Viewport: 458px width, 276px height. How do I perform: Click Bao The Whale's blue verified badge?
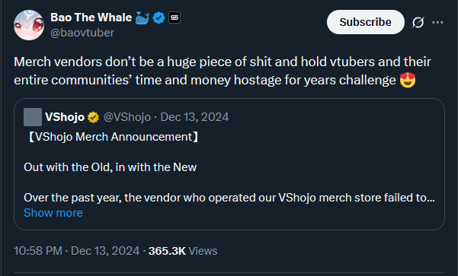pyautogui.click(x=159, y=17)
